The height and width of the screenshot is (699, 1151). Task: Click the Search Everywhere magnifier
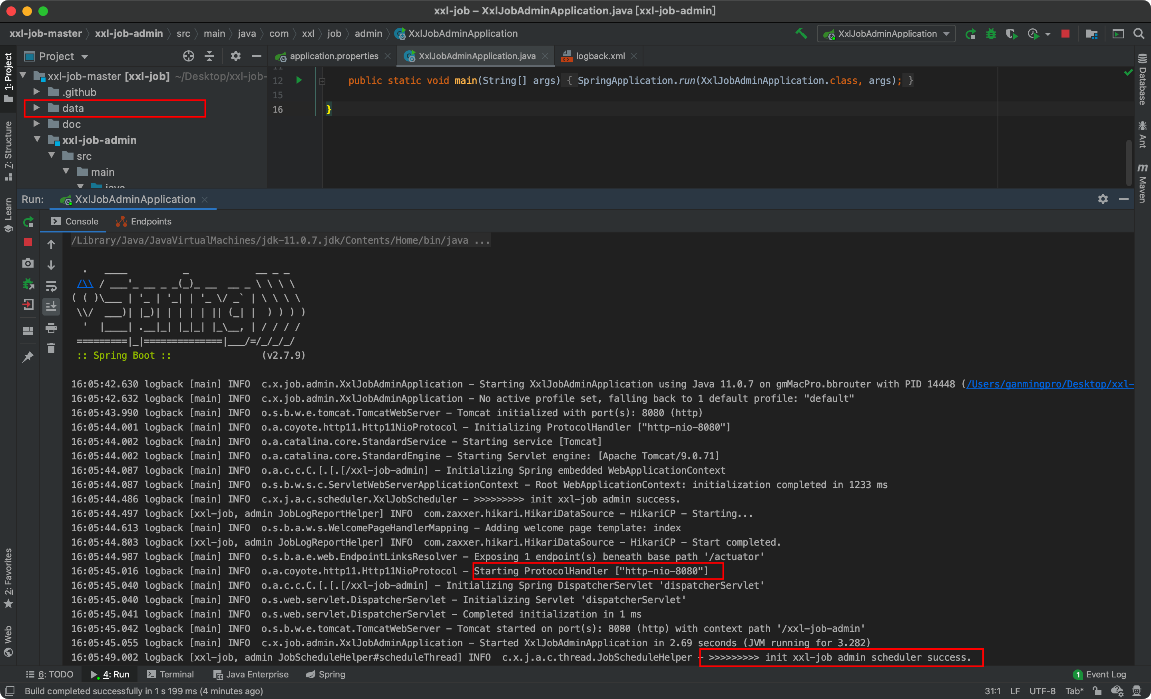1139,34
